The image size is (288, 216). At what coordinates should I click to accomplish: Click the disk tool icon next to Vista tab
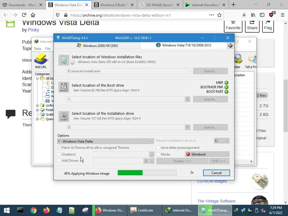pyautogui.click(x=230, y=45)
